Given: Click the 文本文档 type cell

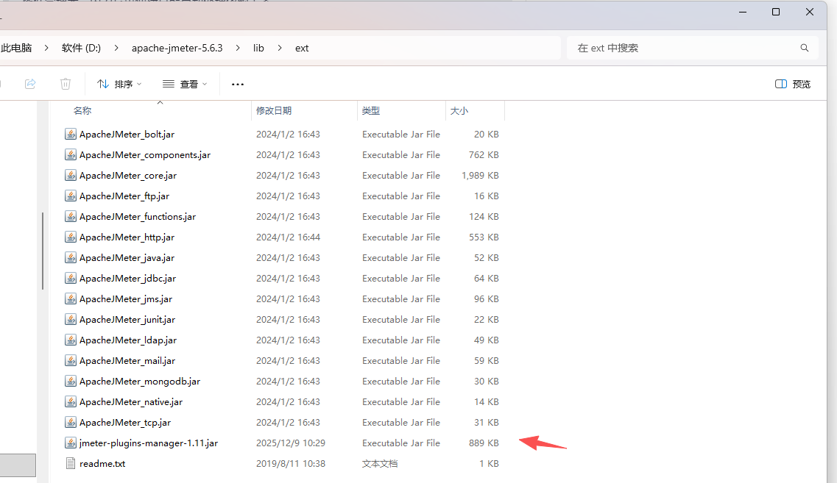Looking at the screenshot, I should point(380,464).
